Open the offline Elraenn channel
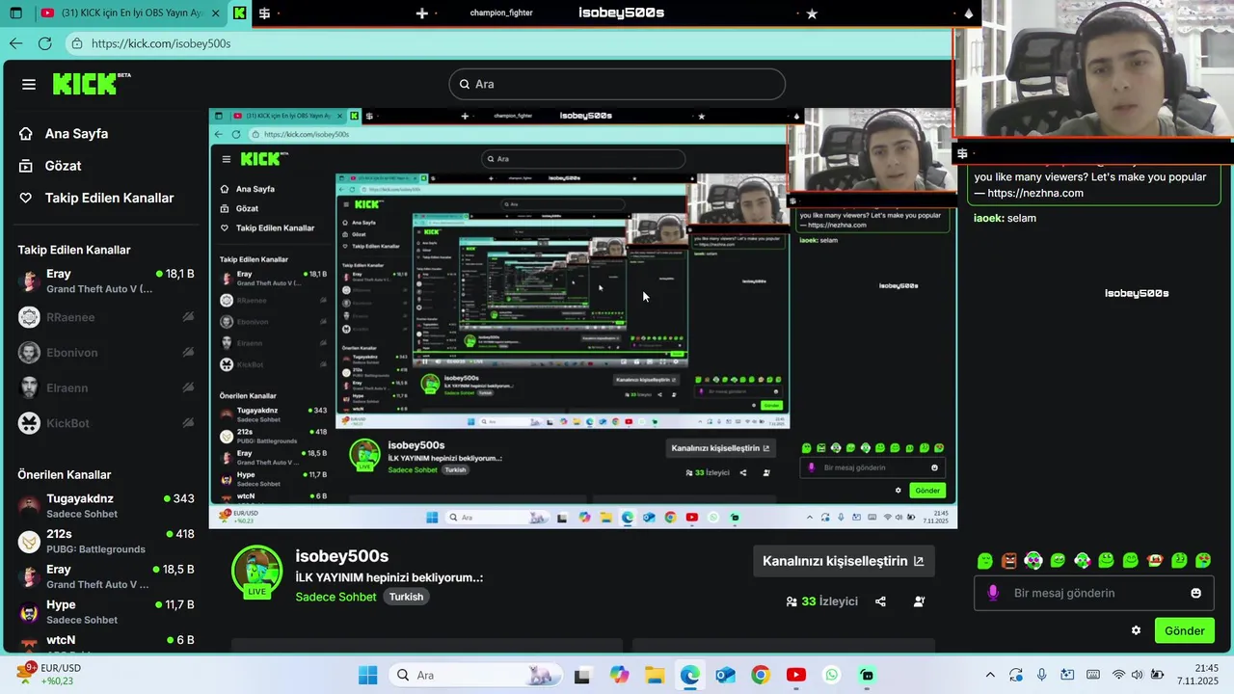 coord(106,387)
